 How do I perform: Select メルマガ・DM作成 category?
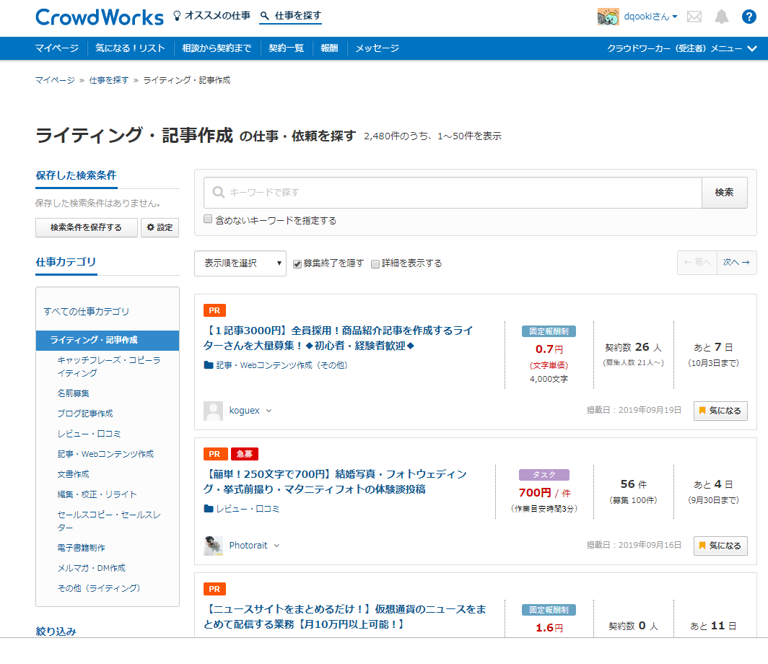91,568
